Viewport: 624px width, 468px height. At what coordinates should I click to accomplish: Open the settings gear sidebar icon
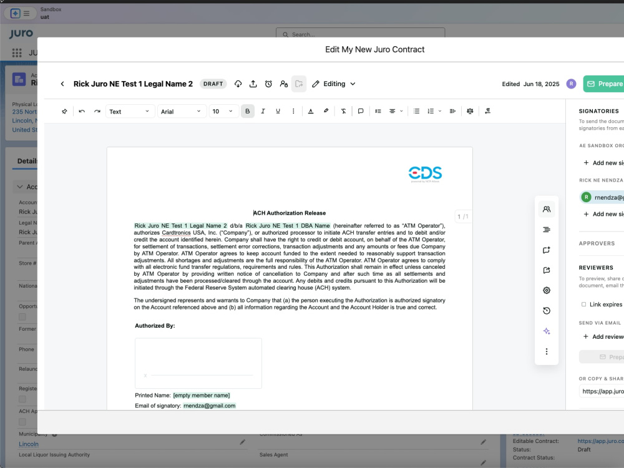547,291
